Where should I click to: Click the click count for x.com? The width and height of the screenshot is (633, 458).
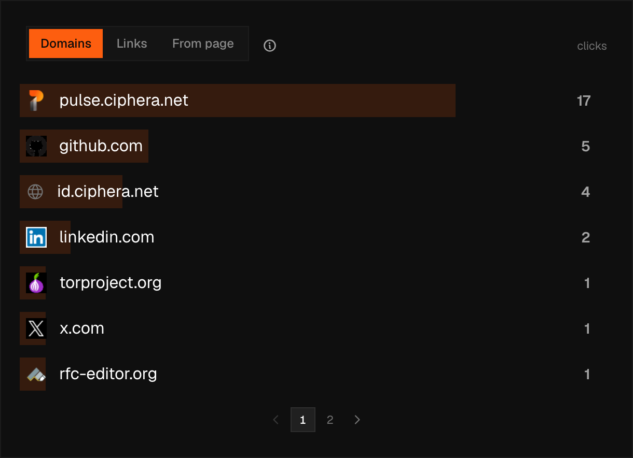[587, 328]
